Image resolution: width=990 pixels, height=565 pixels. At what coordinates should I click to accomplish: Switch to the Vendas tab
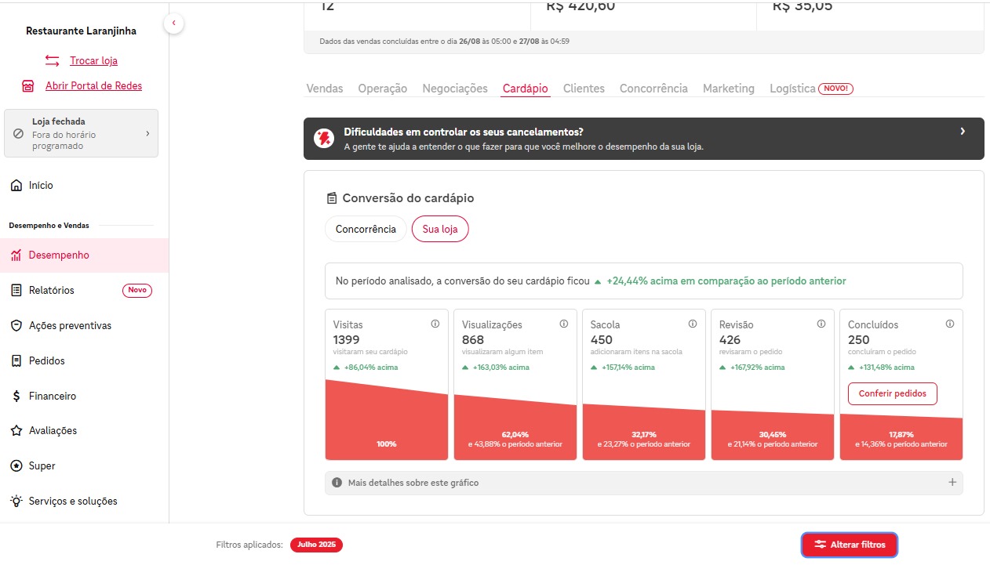325,89
